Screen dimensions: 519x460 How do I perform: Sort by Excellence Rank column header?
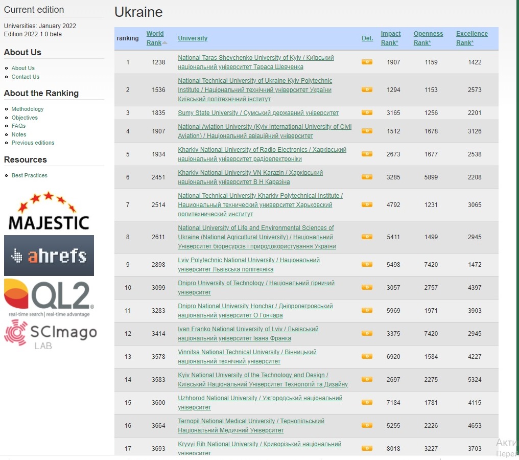coord(471,38)
